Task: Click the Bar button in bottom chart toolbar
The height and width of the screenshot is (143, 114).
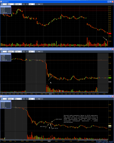Action: click(39, 99)
